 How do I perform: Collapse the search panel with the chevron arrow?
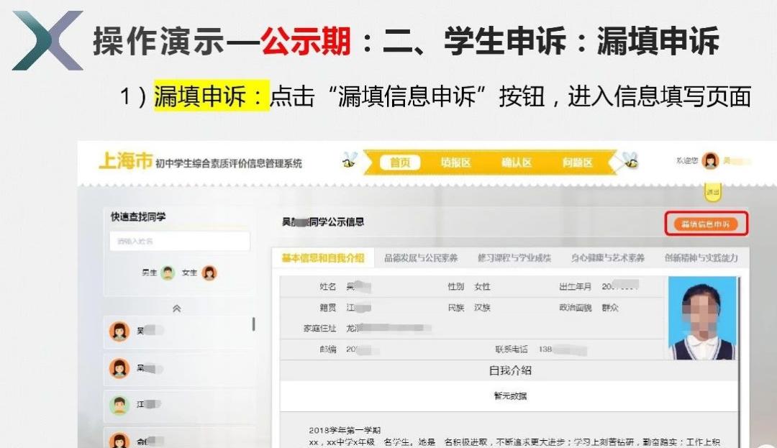click(x=176, y=308)
